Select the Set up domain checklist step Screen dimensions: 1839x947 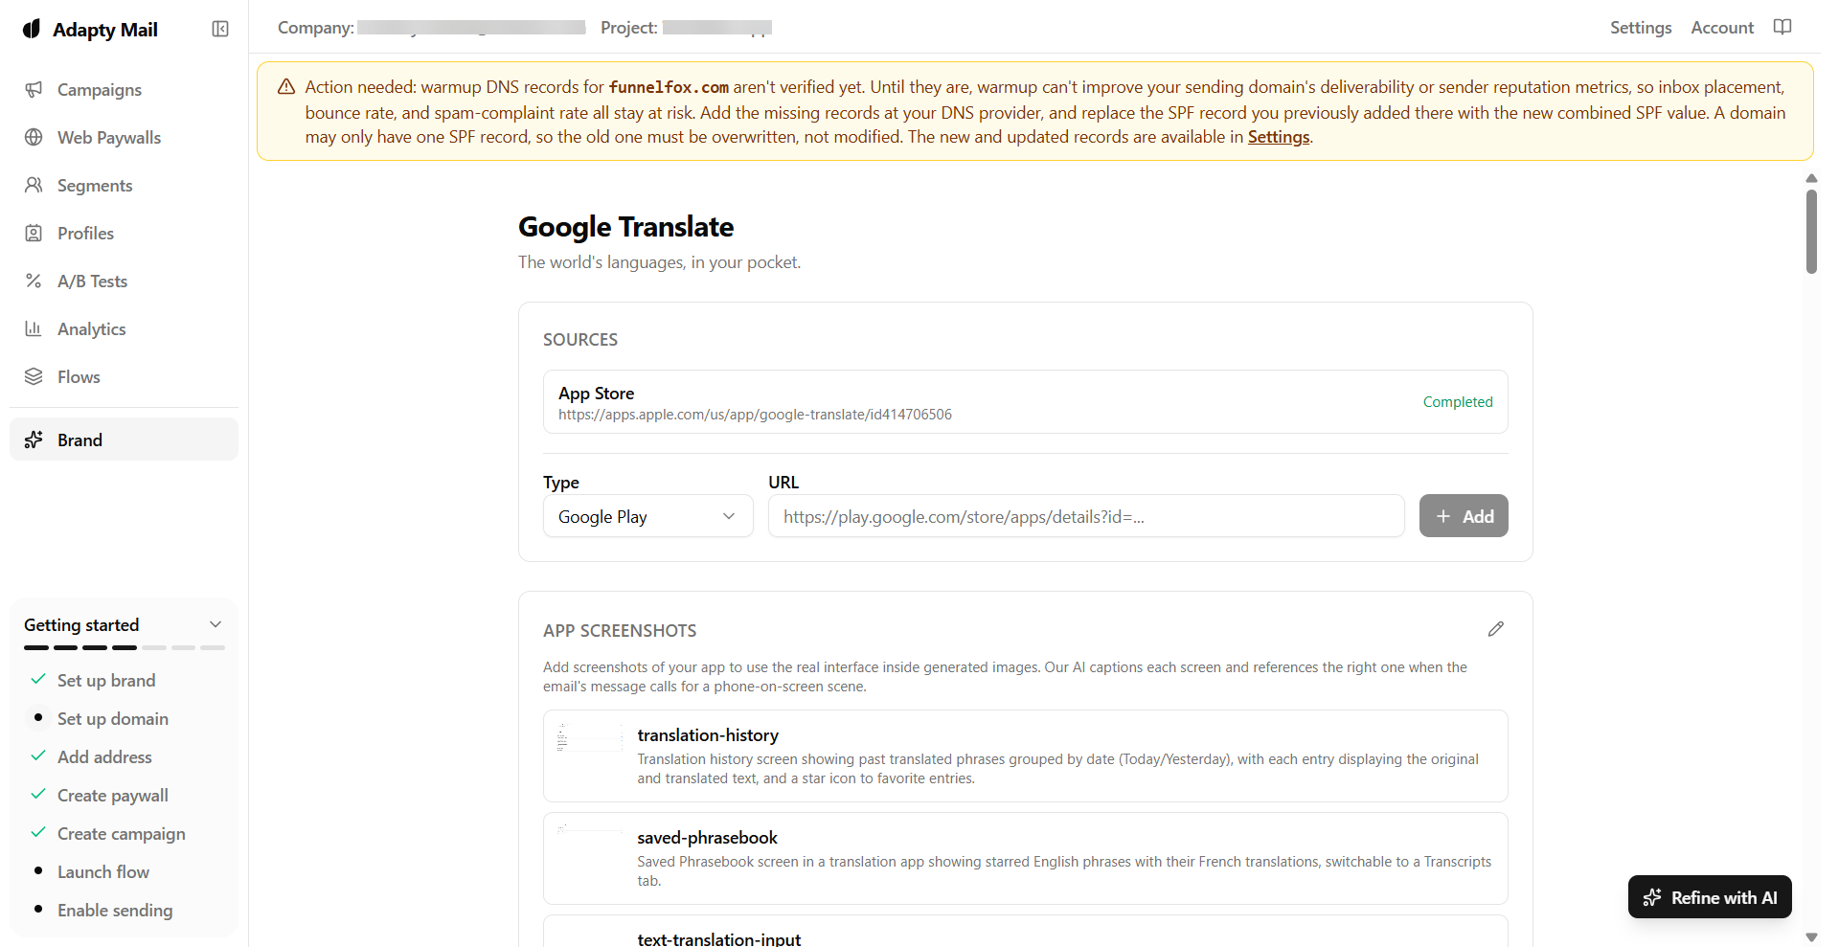113,718
